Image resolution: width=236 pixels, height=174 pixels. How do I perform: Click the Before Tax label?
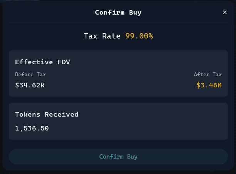[30, 74]
